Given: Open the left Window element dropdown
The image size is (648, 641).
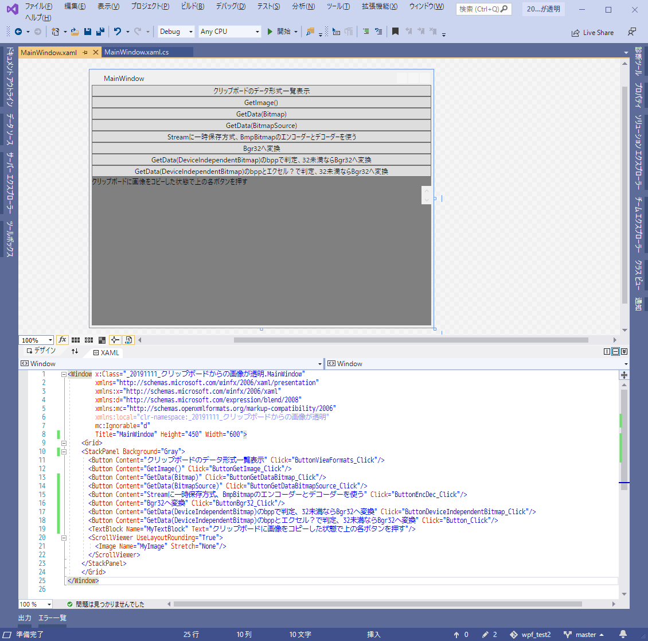Looking at the screenshot, I should [x=319, y=364].
